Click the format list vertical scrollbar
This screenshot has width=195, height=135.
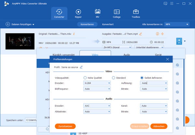[x=184, y=93]
